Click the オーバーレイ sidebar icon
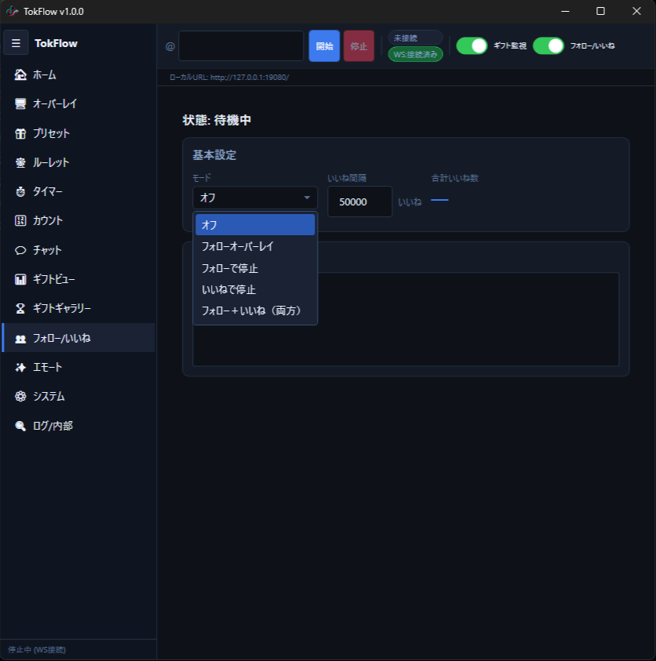This screenshot has height=661, width=656. point(20,104)
